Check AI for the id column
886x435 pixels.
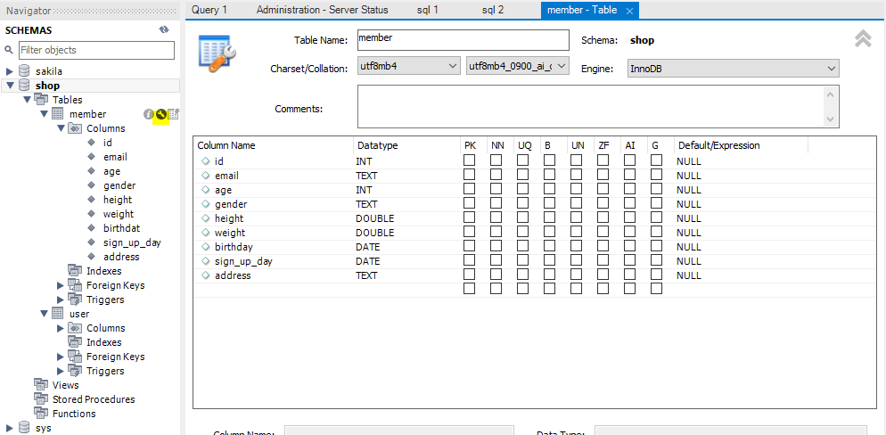[629, 160]
